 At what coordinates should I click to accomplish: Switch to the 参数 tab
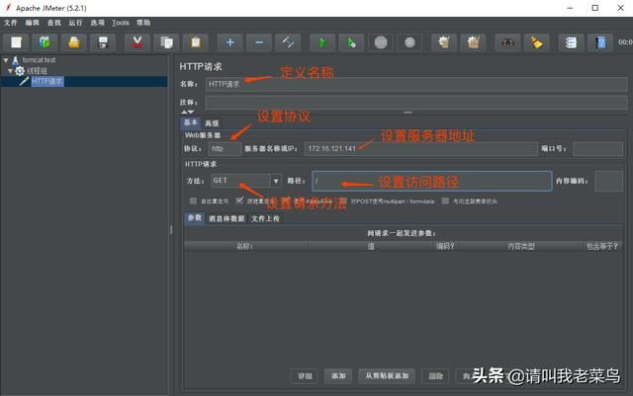click(x=195, y=218)
